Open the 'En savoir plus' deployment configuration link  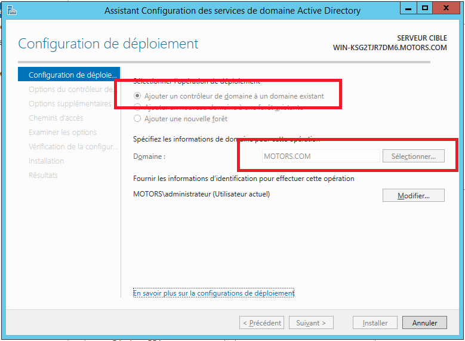(x=214, y=293)
